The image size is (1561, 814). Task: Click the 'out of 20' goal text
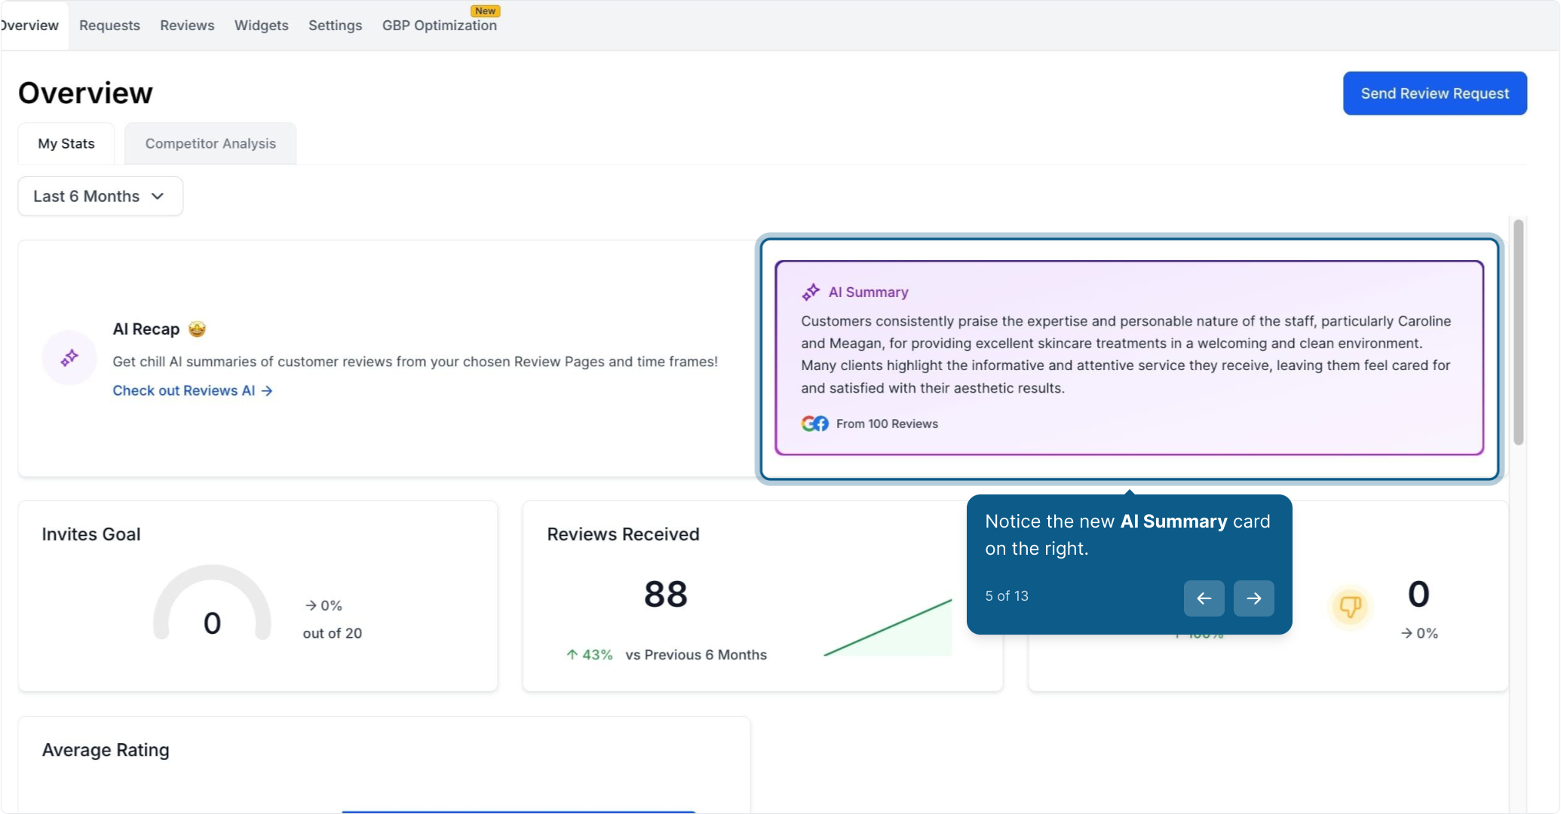[x=333, y=633]
